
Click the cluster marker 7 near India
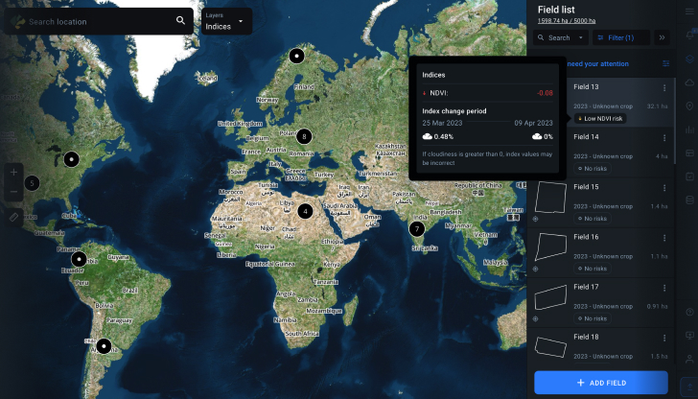(417, 229)
